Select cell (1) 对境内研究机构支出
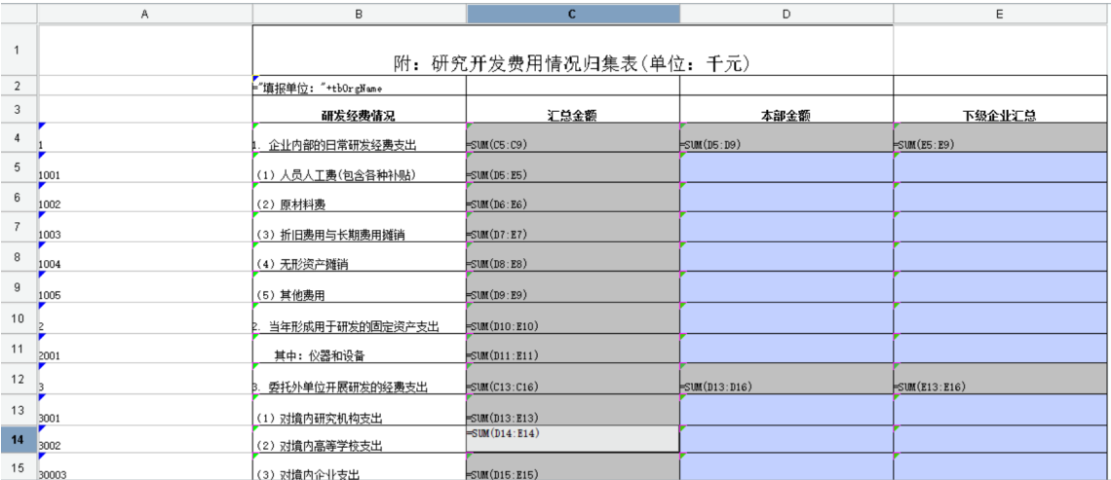Screen dimensions: 1111x480 (360, 409)
